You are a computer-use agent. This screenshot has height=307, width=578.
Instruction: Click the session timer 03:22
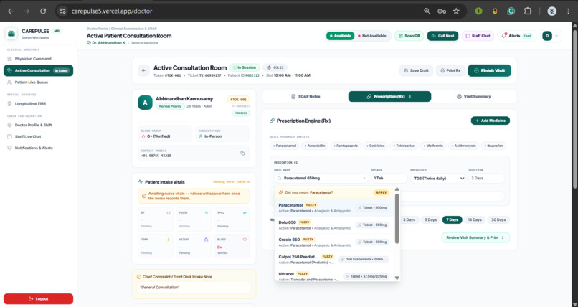(275, 68)
